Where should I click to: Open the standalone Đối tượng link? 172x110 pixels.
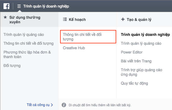[x=12, y=66]
